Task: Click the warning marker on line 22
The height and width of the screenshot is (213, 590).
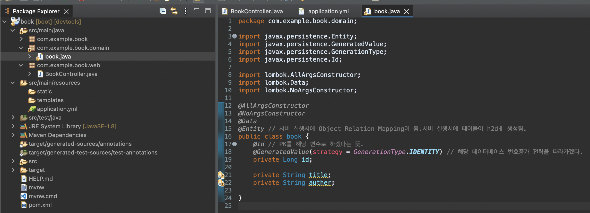Action: (x=221, y=183)
